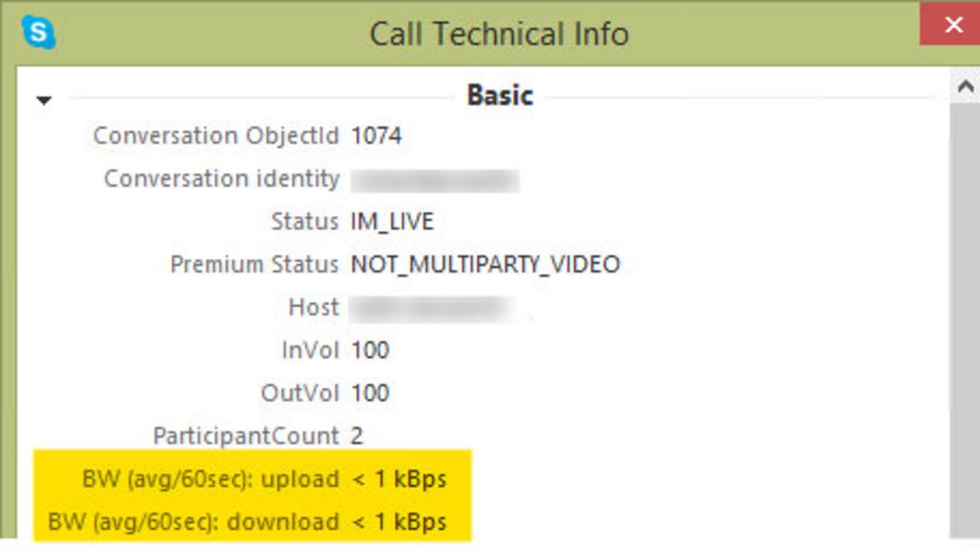Click the BW upload label
The image size is (980, 560).
pyautogui.click(x=211, y=478)
